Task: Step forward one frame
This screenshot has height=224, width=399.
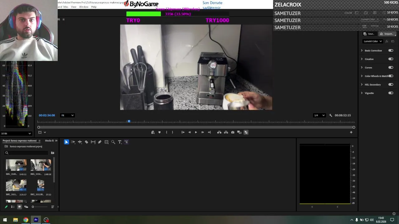Action: (x=202, y=132)
